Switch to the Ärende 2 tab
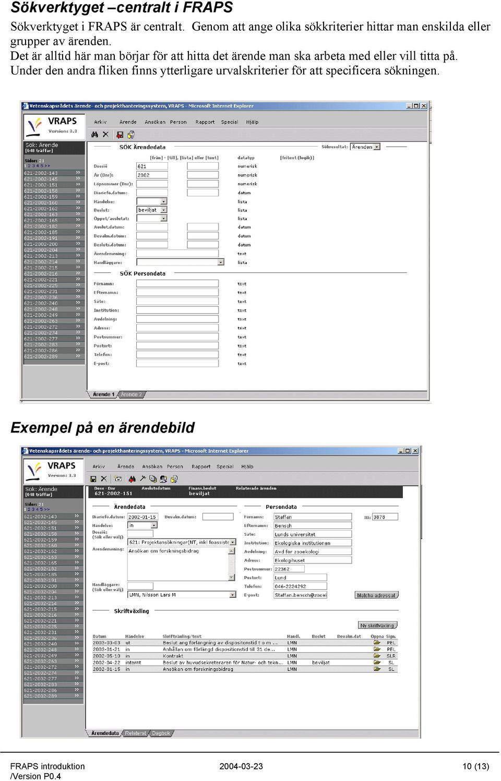This screenshot has width=501, height=781. 131,394
